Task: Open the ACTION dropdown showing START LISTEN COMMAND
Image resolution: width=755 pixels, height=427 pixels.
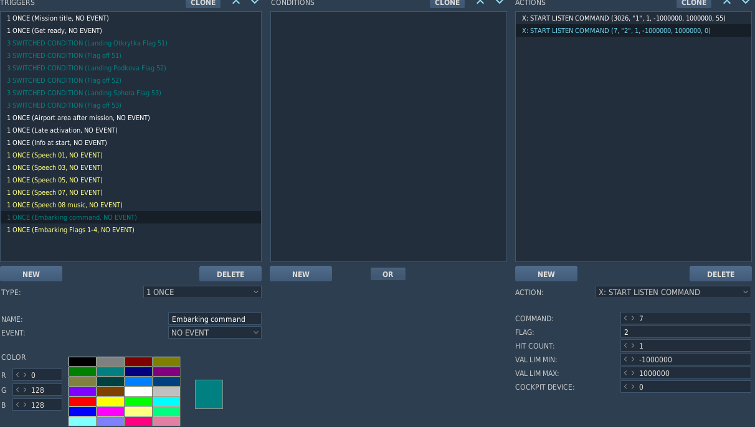Action: pos(673,292)
